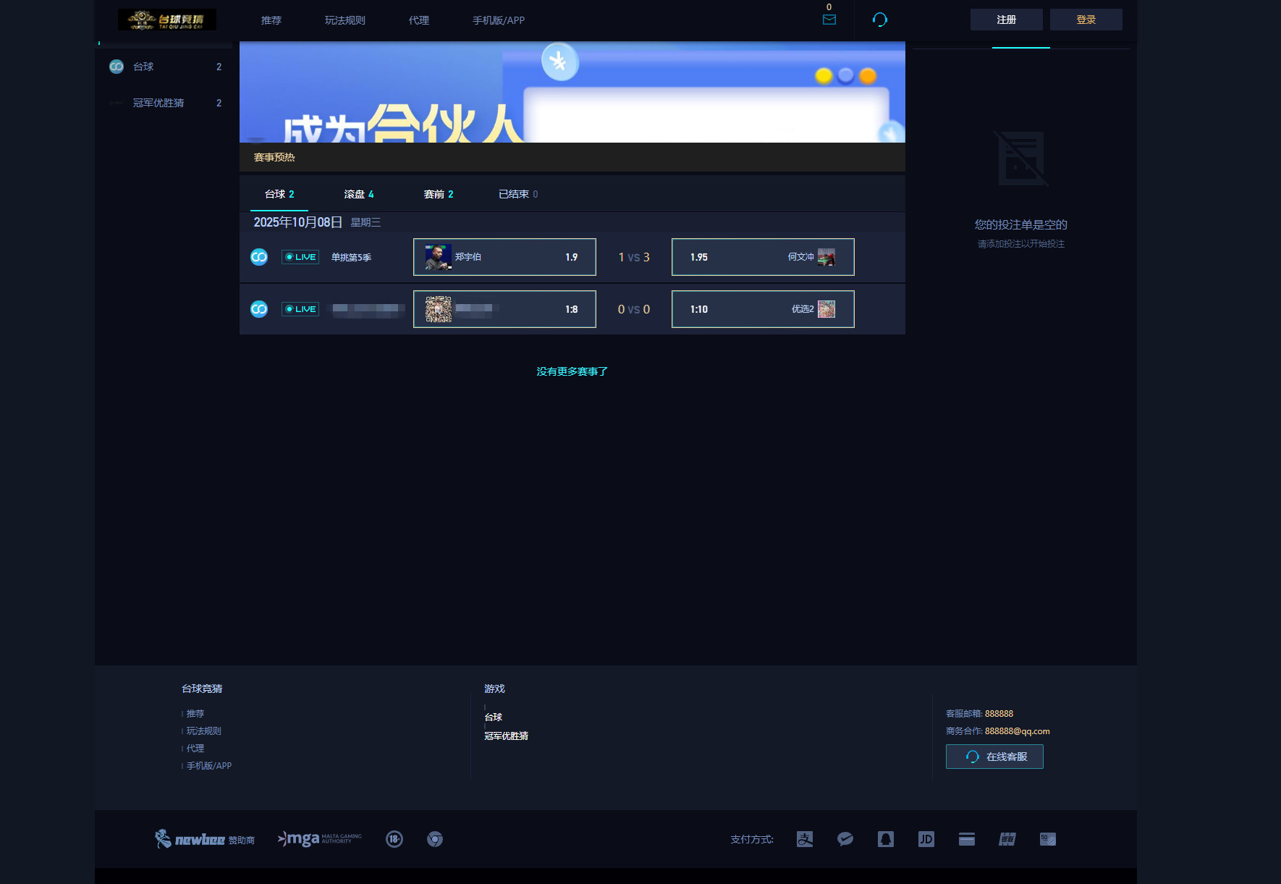Select 何文冲 odds 1.95 bet option
This screenshot has height=884, width=1281.
(763, 257)
